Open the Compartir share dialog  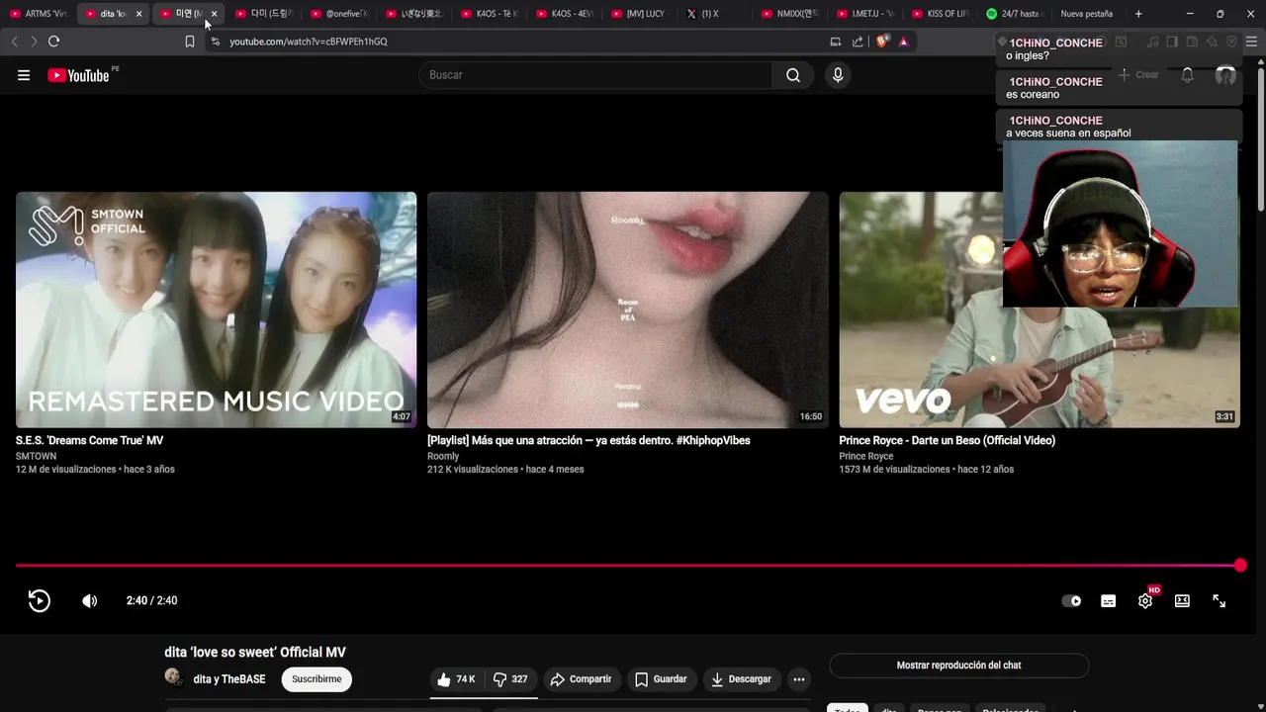(x=581, y=679)
